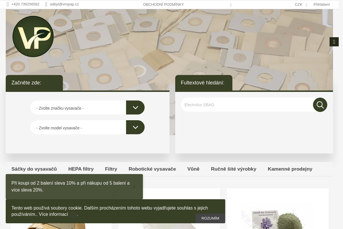Expand the model selector chevron
This screenshot has height=229, width=343.
(x=135, y=127)
